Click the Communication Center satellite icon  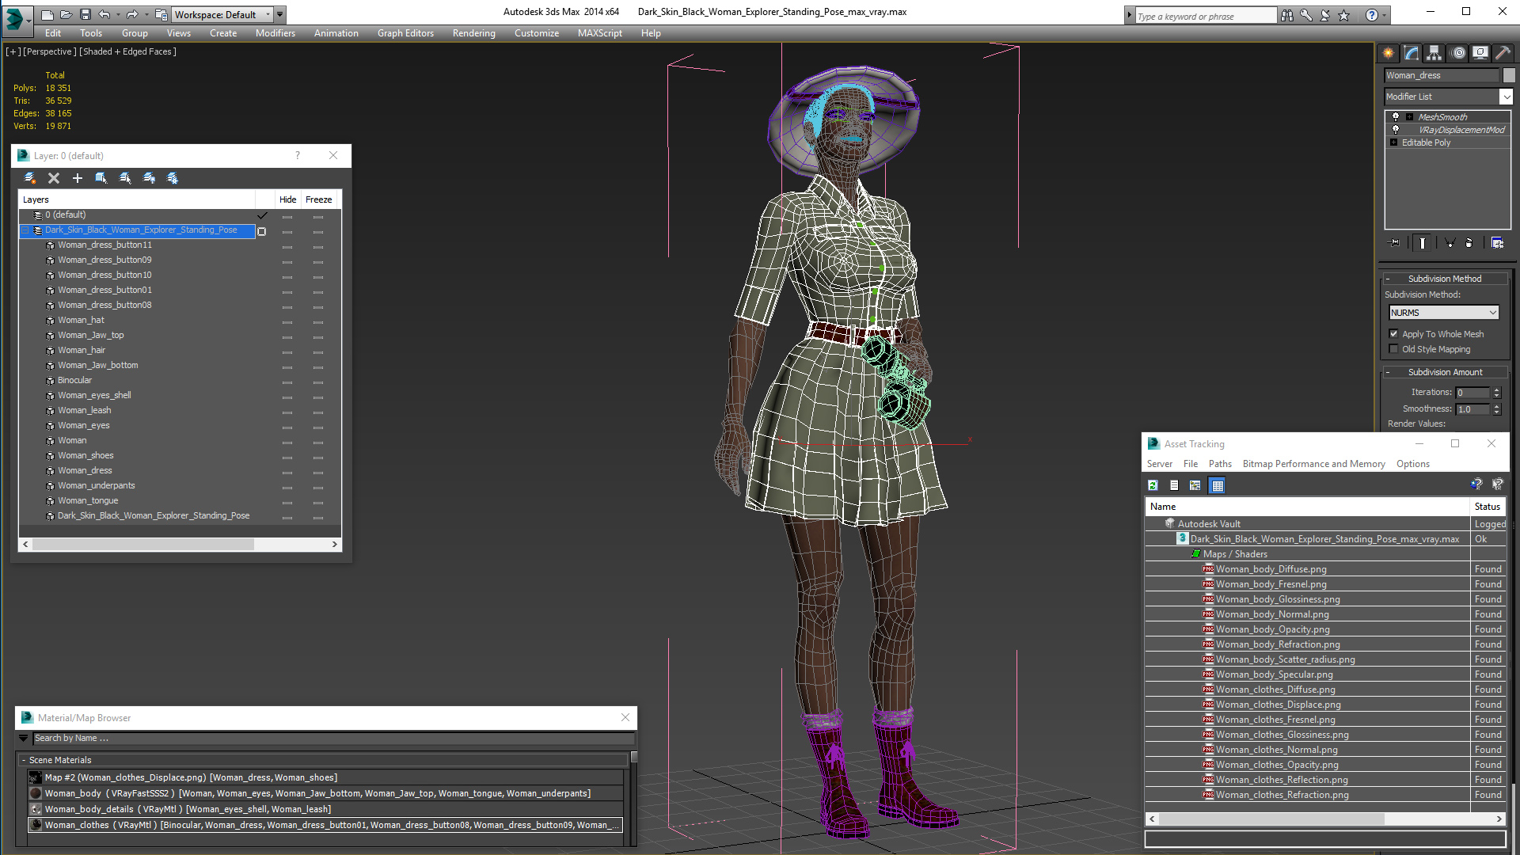[1325, 15]
